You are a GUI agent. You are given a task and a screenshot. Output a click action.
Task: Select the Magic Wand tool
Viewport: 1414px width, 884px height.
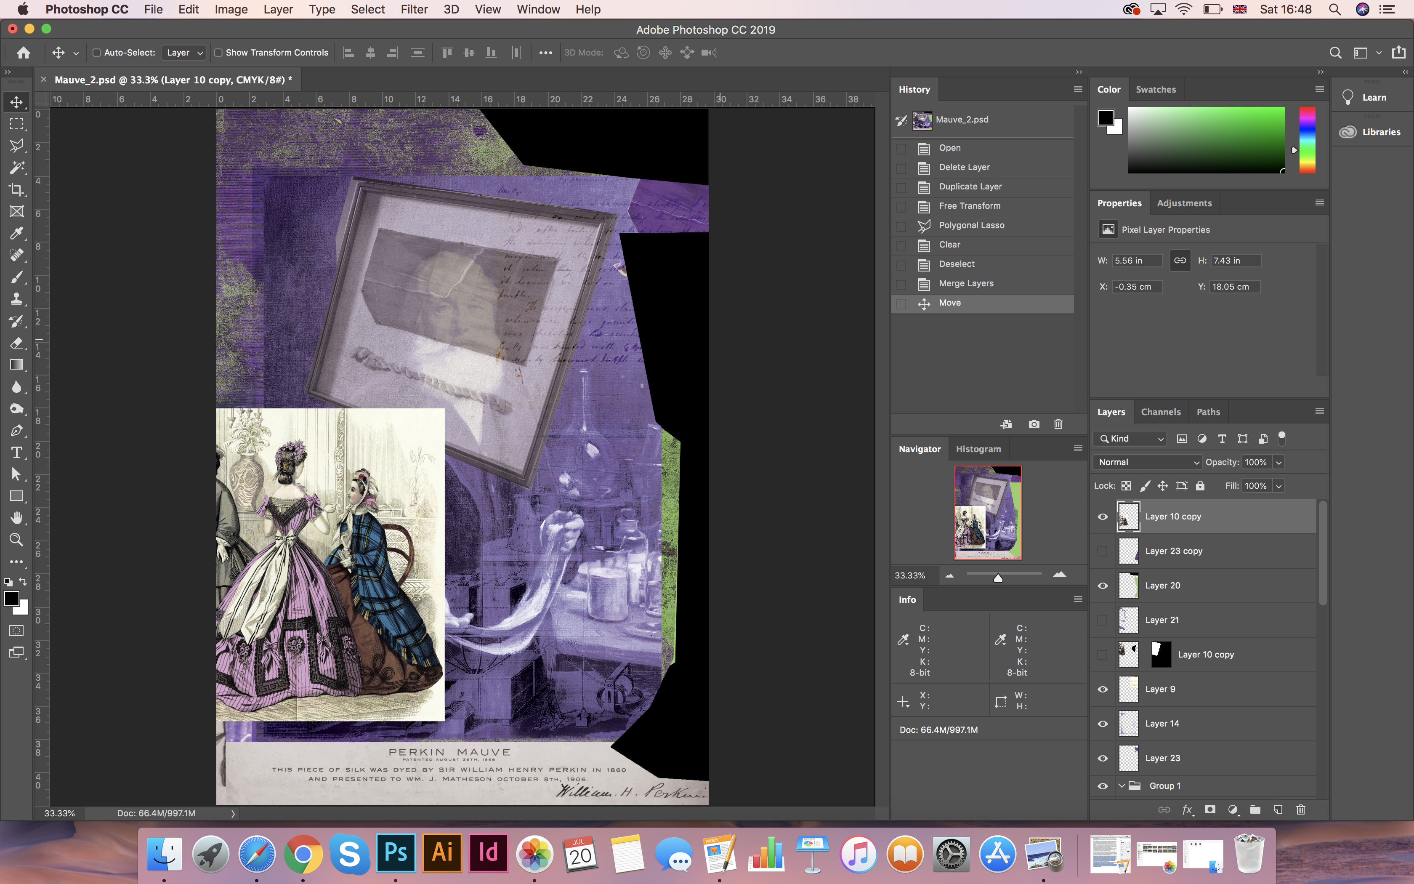pyautogui.click(x=16, y=168)
